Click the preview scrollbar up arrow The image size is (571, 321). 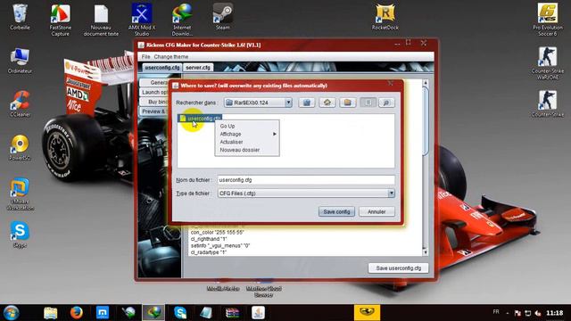[x=425, y=83]
